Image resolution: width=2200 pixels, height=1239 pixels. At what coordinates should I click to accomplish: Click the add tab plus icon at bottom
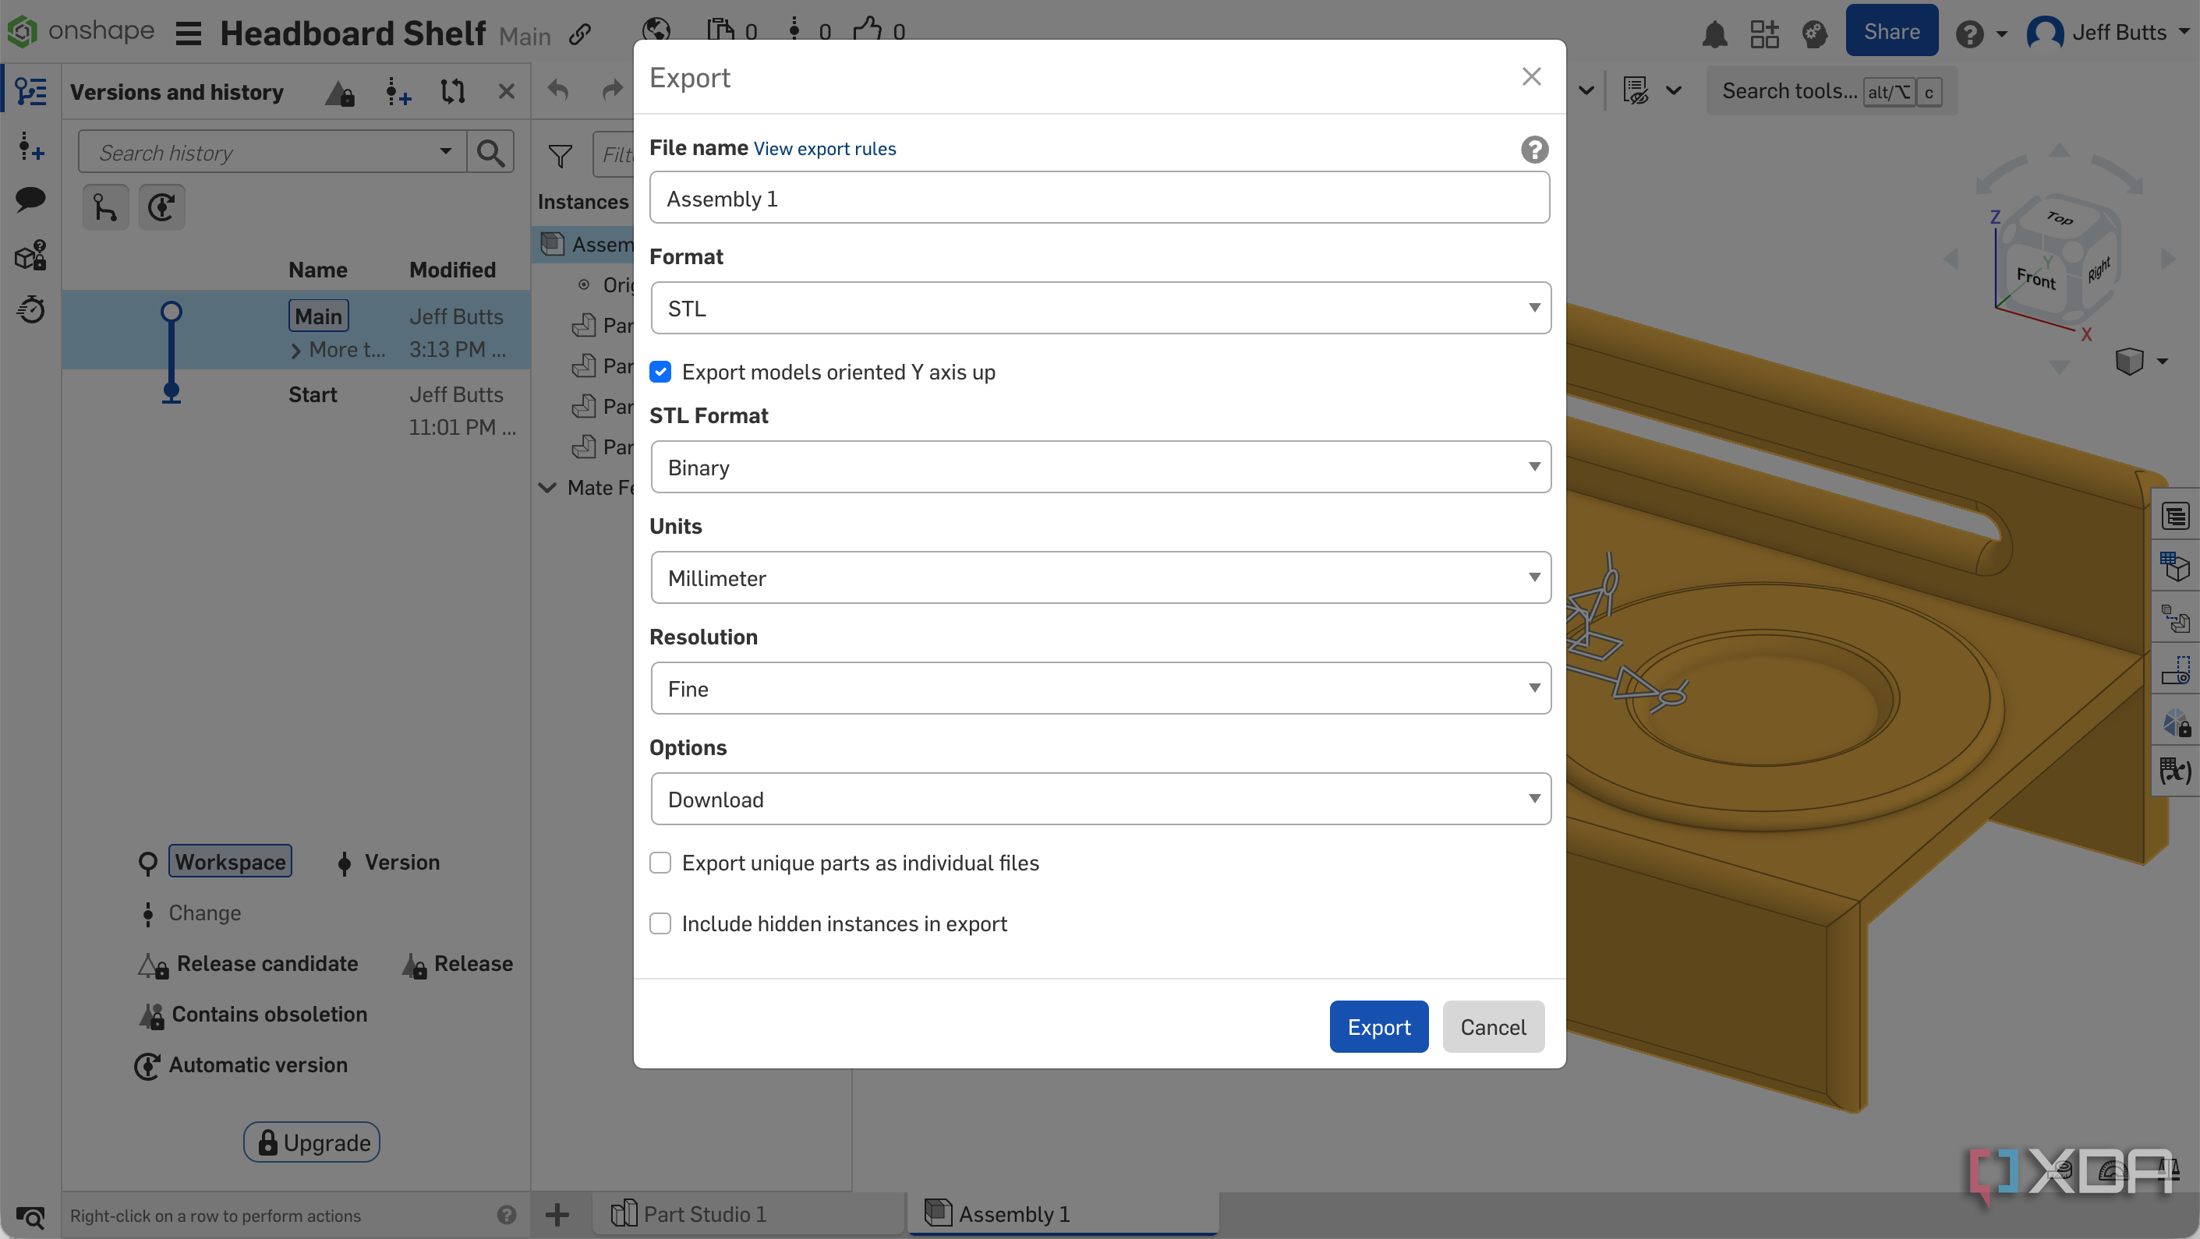pyautogui.click(x=557, y=1213)
